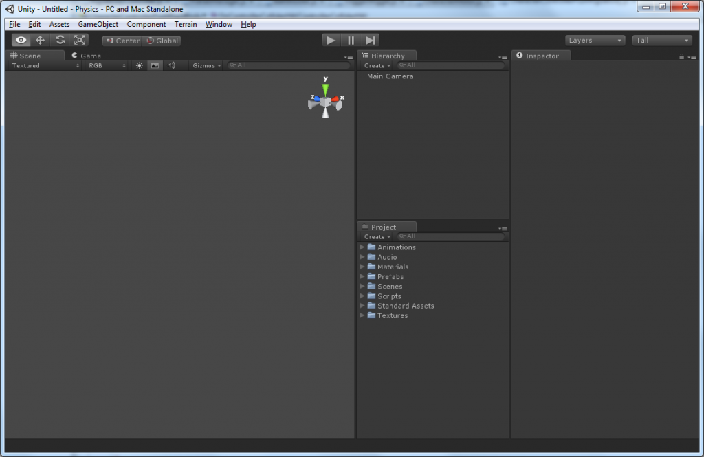Click the Pause button
This screenshot has width=704, height=457.
[351, 41]
